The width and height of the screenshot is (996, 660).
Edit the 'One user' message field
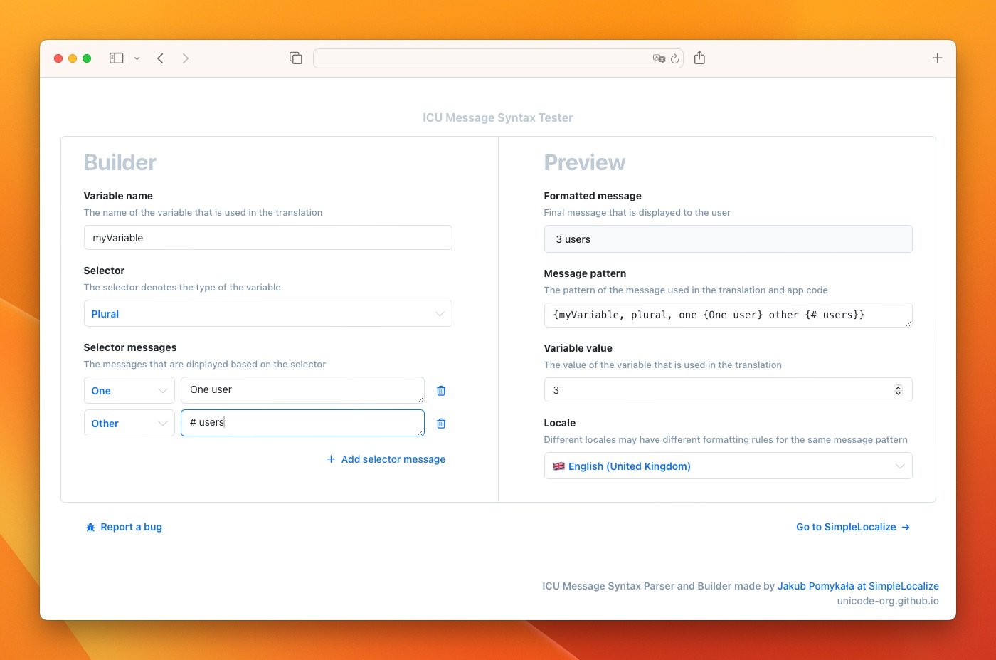(x=302, y=390)
